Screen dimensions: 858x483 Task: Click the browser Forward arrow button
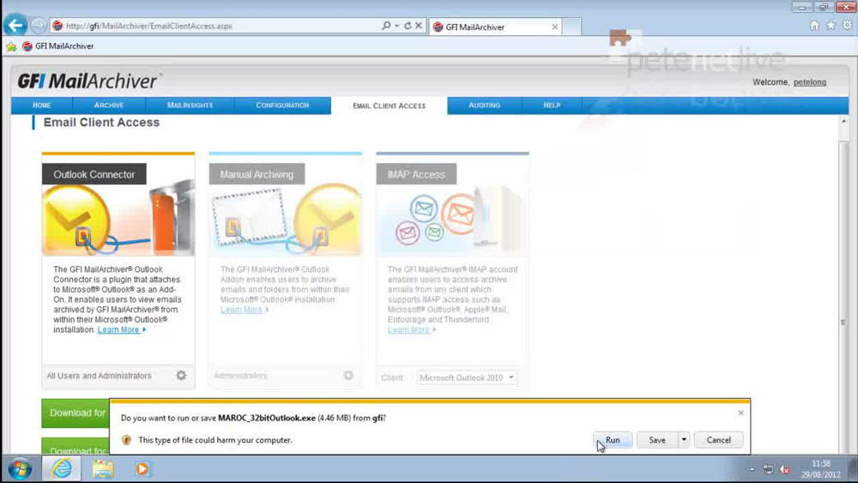tap(39, 26)
